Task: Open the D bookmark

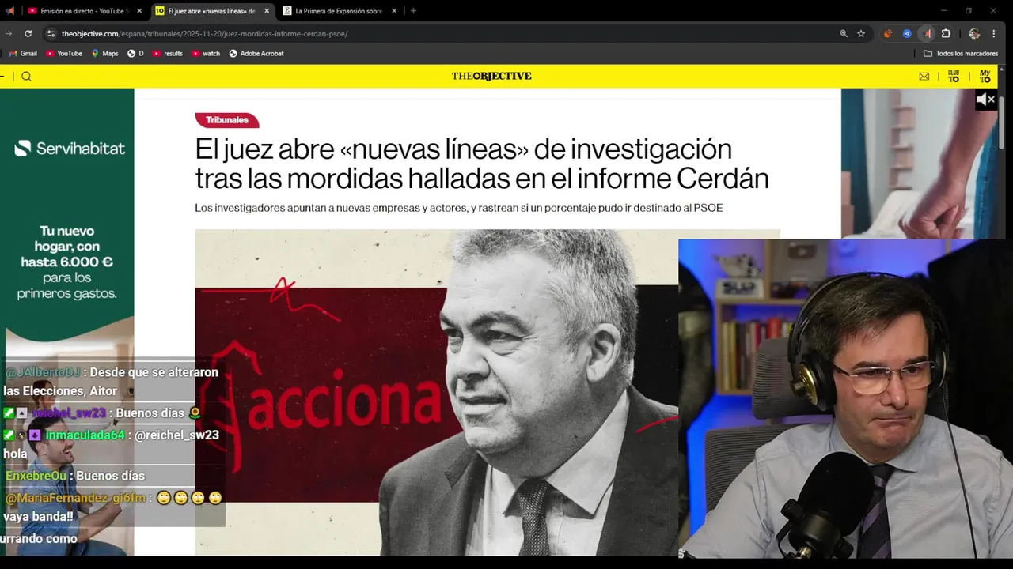Action: [x=135, y=54]
